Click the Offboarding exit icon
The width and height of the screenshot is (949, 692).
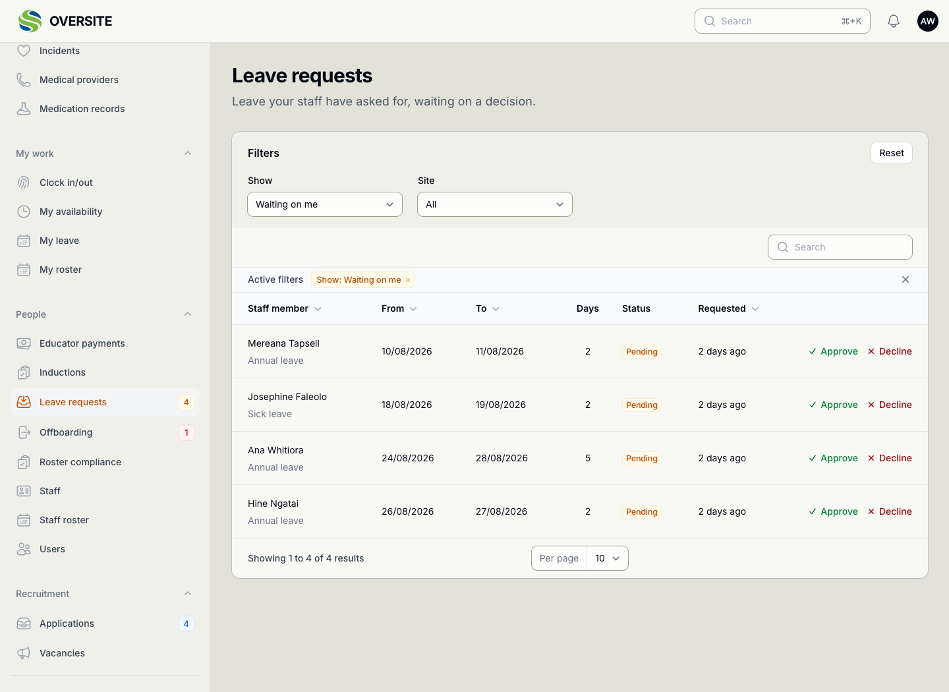24,432
